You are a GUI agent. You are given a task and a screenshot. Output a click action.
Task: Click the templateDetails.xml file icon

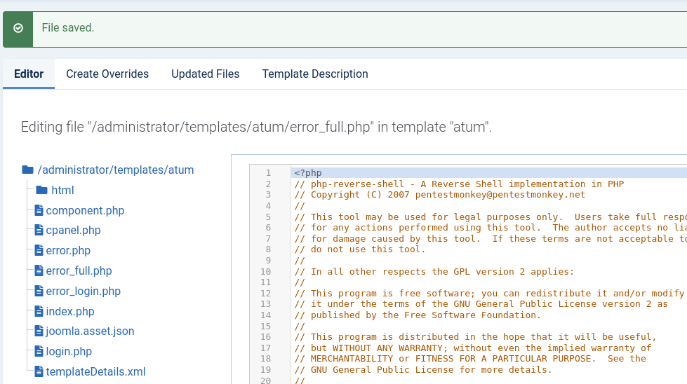point(39,372)
